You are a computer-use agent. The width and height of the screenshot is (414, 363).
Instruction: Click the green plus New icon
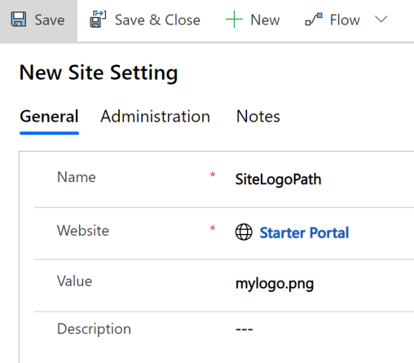234,20
